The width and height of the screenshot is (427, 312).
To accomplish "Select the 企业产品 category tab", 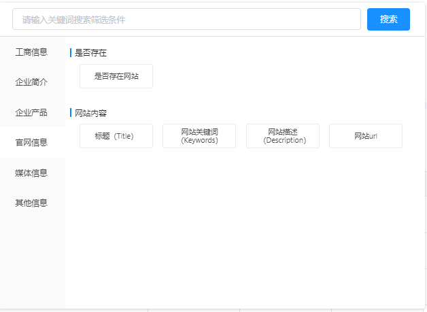I will pos(31,112).
